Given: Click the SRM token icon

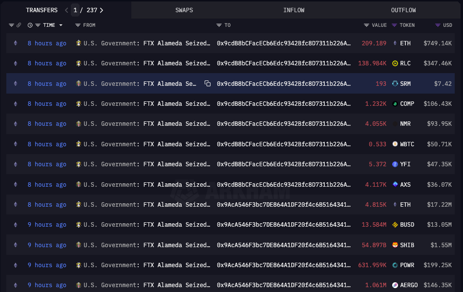Looking at the screenshot, I should click(x=395, y=84).
